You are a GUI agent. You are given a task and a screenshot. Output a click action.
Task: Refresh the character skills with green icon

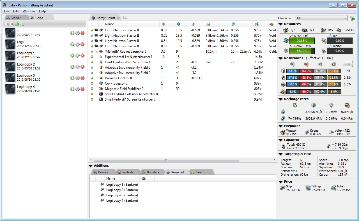353,18
